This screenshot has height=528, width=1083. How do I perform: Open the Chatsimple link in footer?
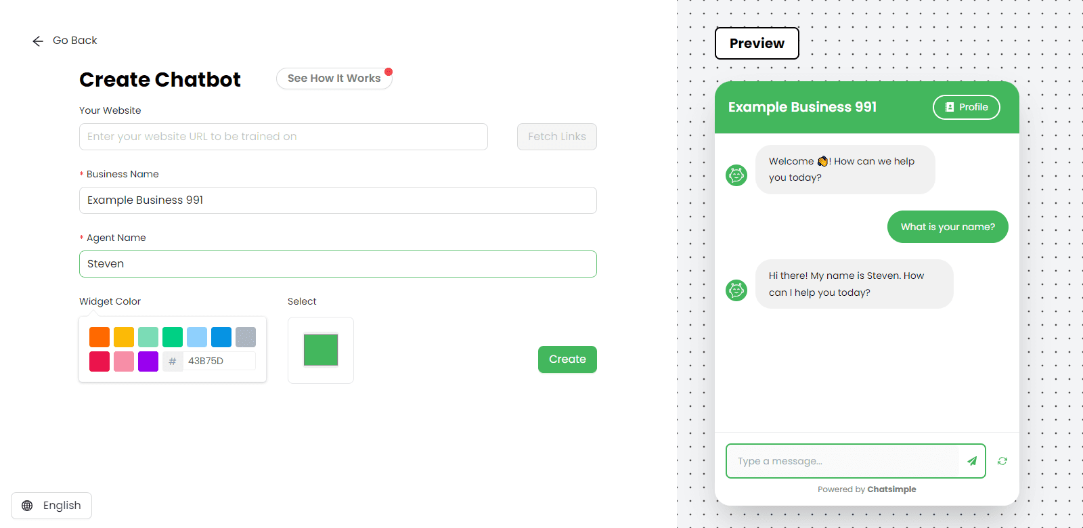coord(891,489)
